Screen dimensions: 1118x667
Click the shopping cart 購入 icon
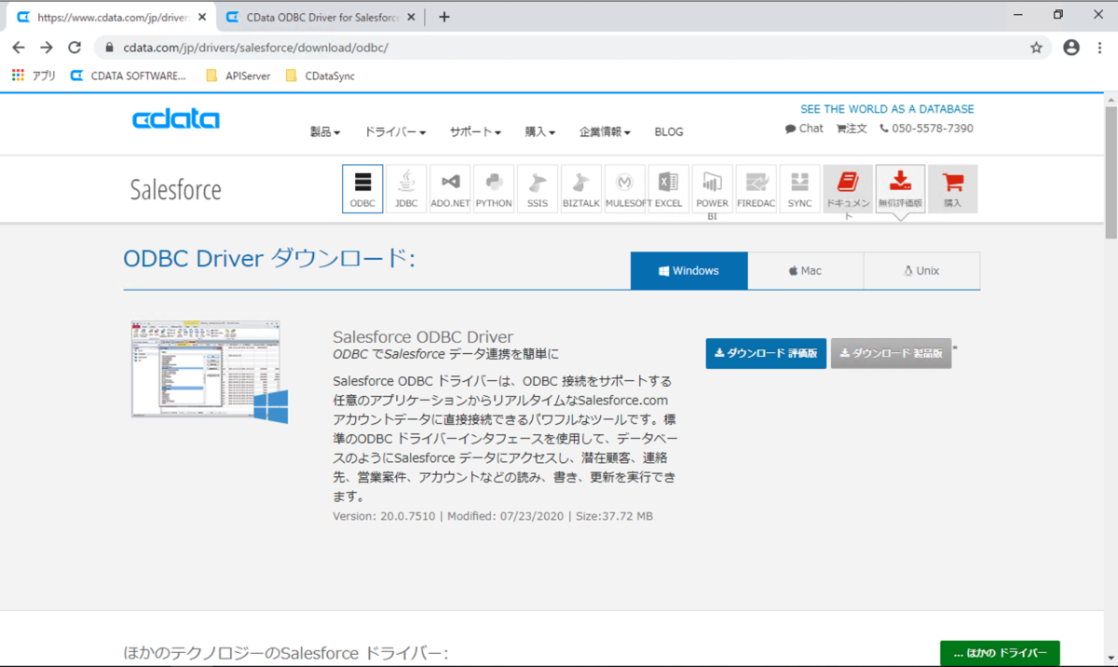click(x=953, y=189)
